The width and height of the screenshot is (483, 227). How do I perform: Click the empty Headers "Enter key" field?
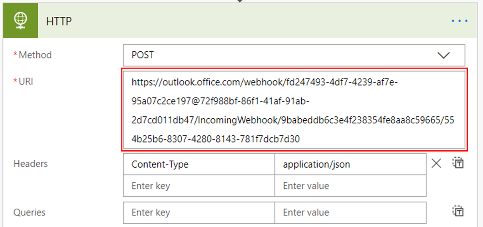199,186
